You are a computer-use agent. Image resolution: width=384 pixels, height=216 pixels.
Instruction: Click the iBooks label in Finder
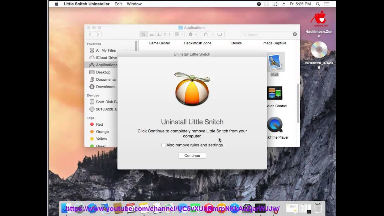[236, 43]
